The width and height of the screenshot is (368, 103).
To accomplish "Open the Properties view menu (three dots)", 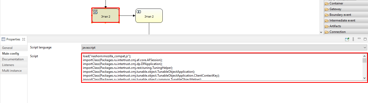I will click(x=353, y=39).
